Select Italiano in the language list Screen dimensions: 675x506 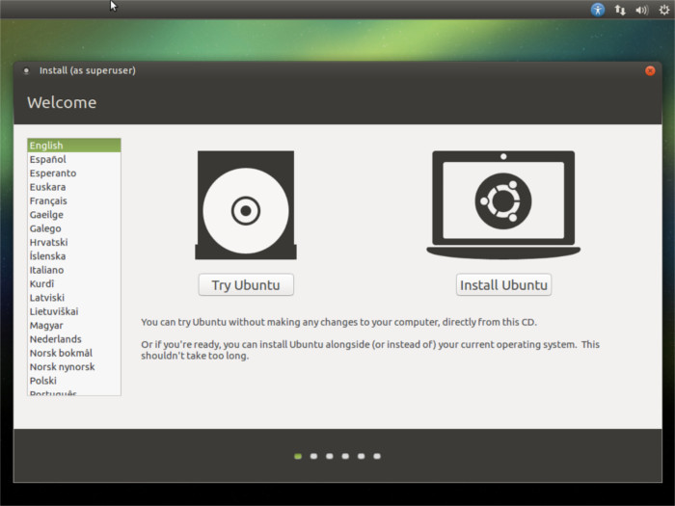74,270
